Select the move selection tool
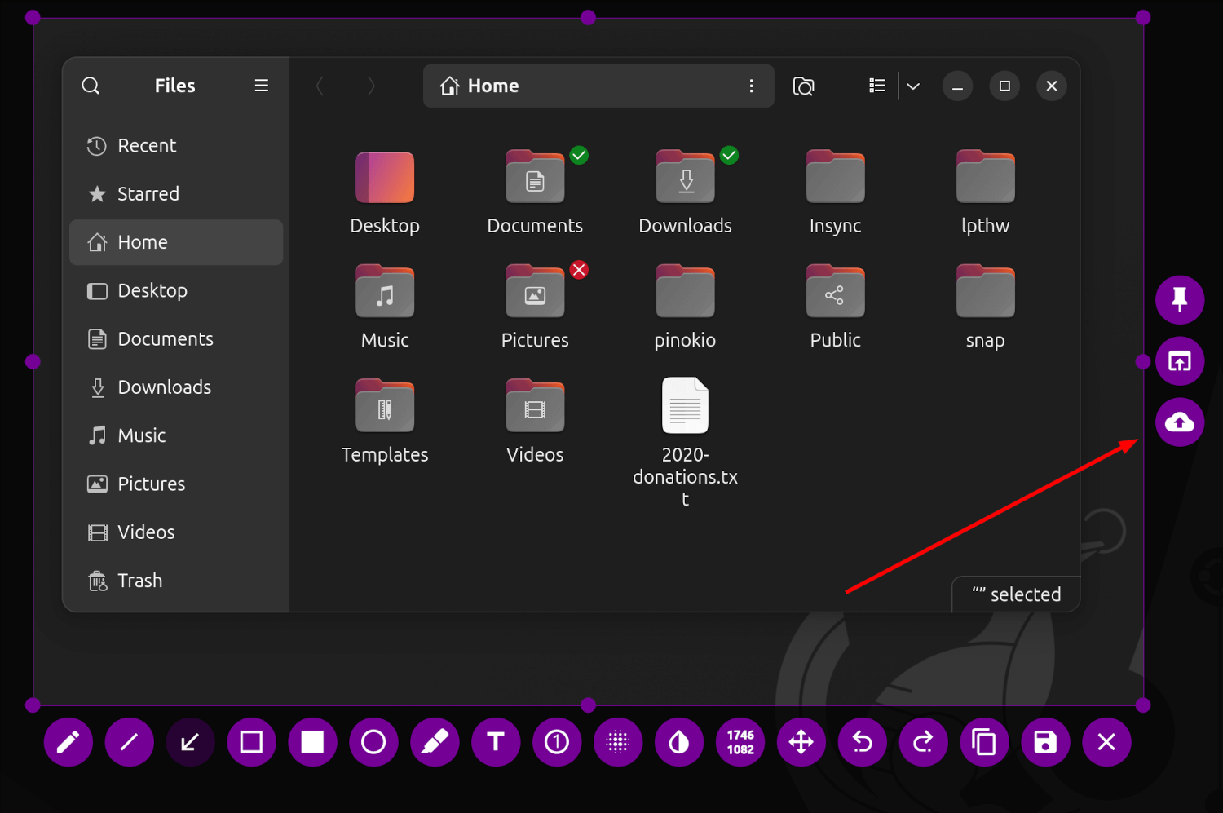This screenshot has width=1223, height=813. coord(801,742)
